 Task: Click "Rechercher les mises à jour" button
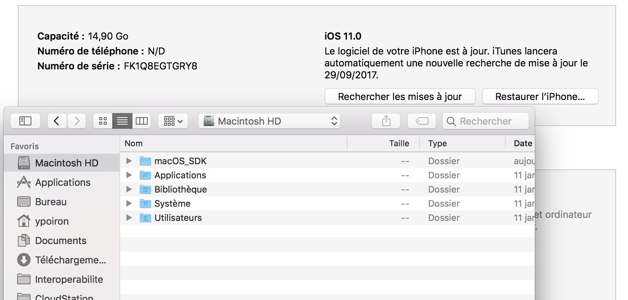400,97
